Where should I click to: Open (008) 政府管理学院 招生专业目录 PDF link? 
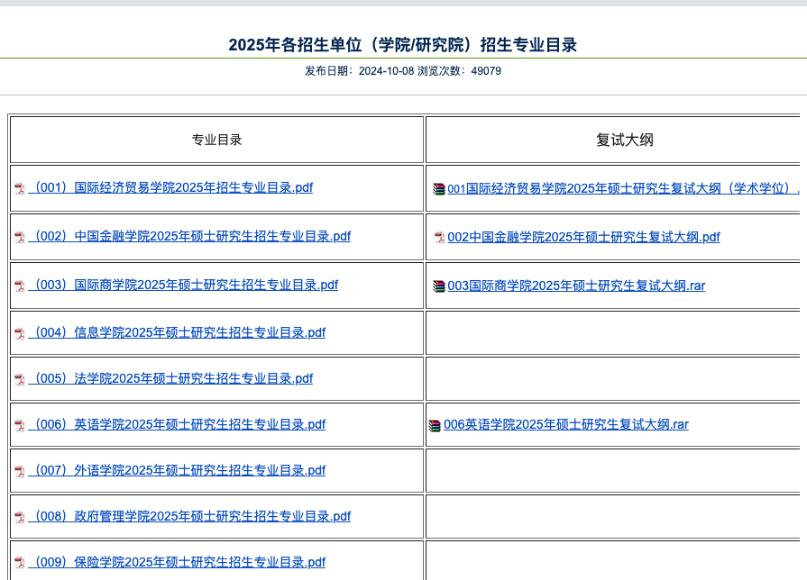click(x=189, y=516)
